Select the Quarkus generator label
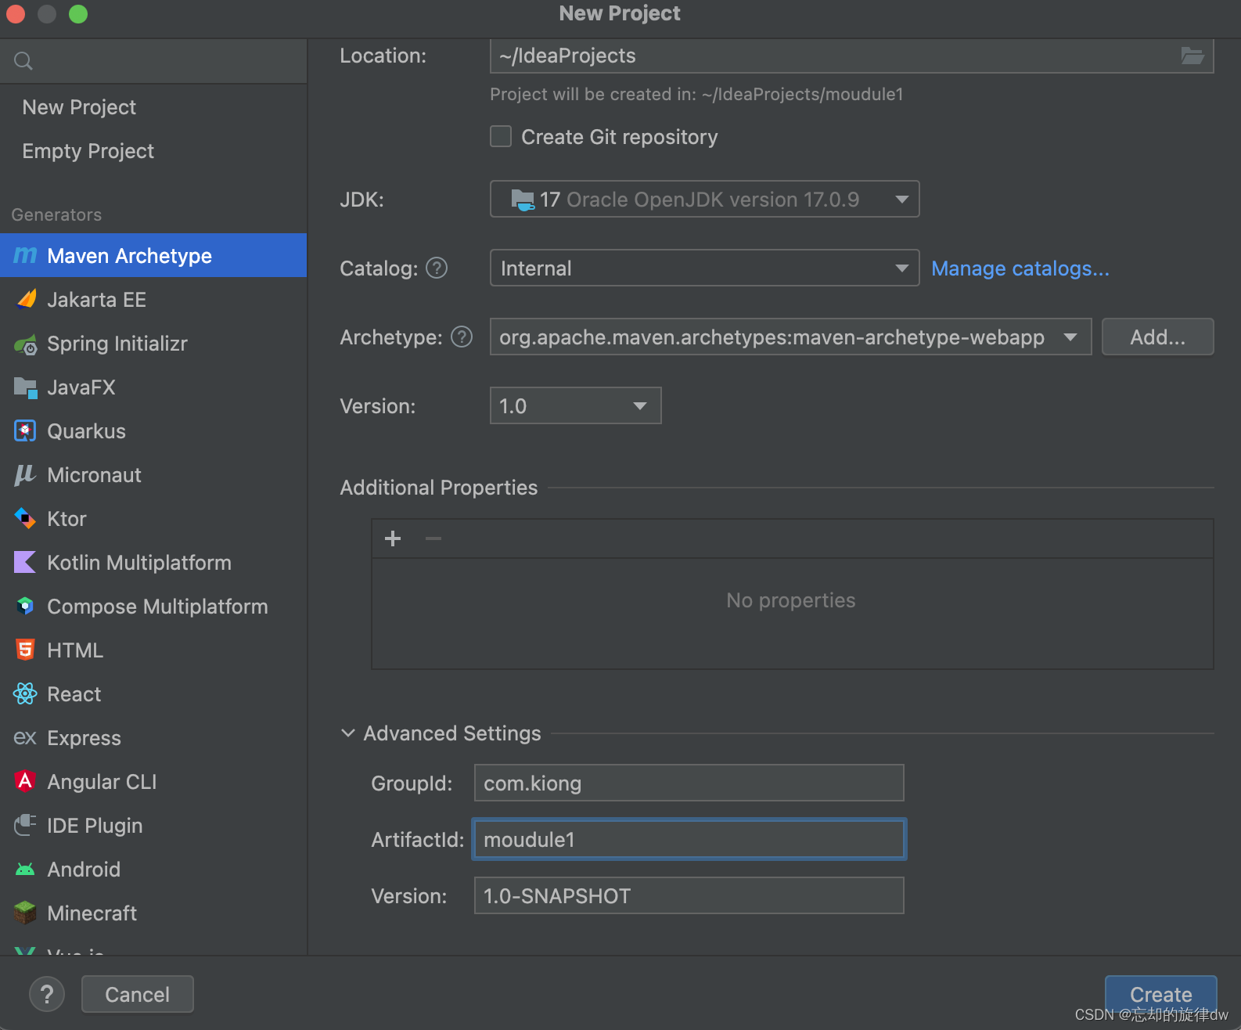This screenshot has width=1241, height=1030. click(x=86, y=431)
